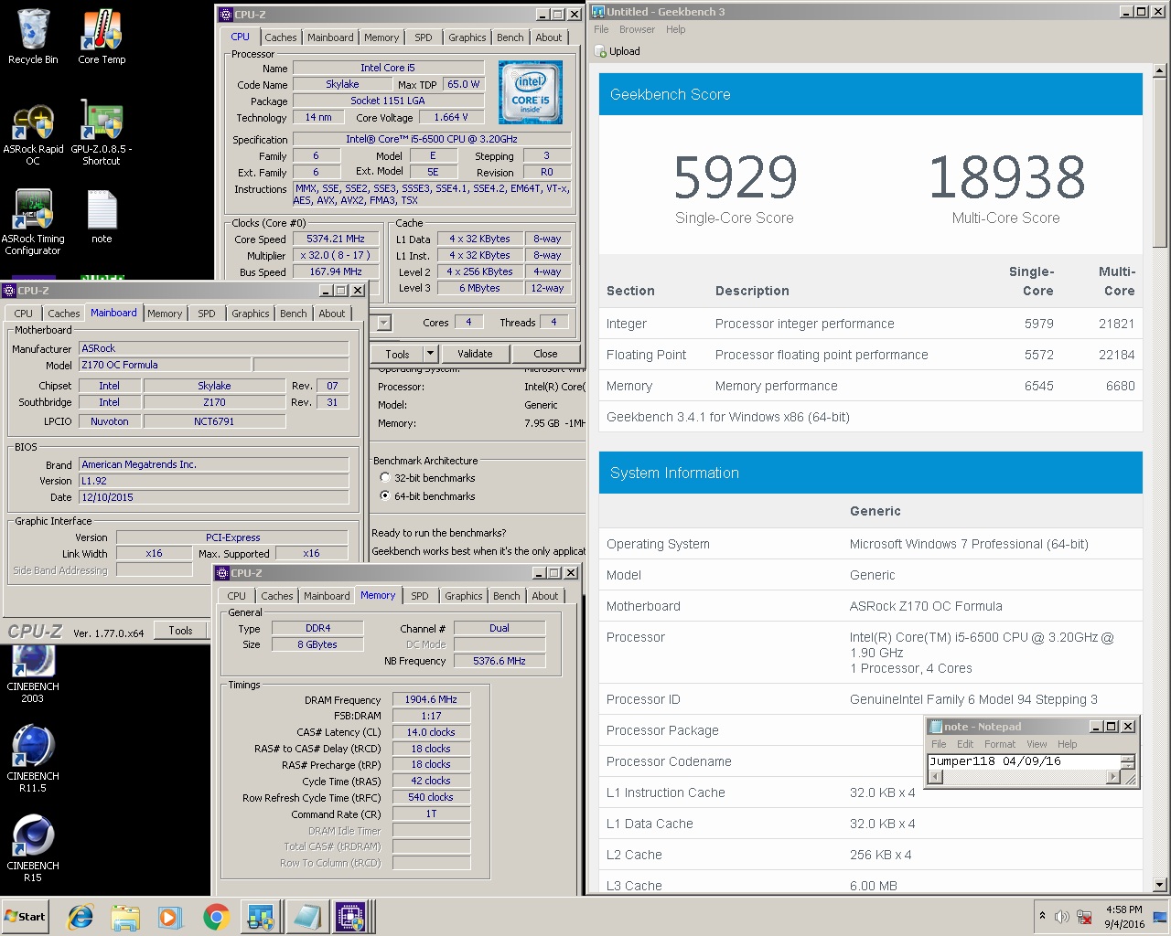The image size is (1171, 936).
Task: Select the 32-bit benchmarks radio button
Action: (x=385, y=478)
